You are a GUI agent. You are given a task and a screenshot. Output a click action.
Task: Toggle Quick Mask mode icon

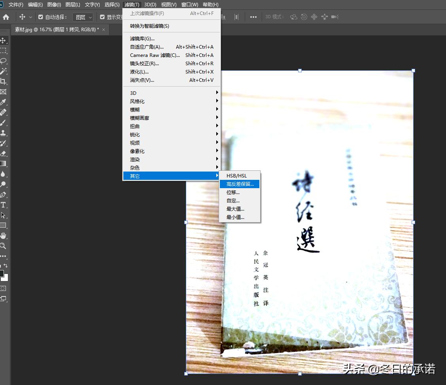(3, 288)
